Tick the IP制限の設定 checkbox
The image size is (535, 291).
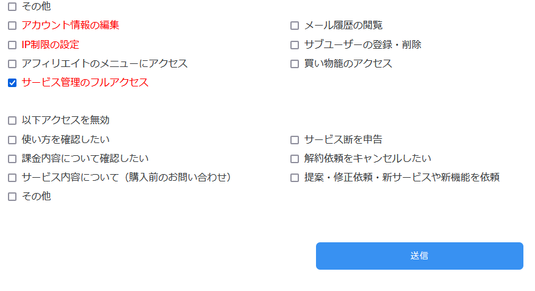[x=12, y=44]
